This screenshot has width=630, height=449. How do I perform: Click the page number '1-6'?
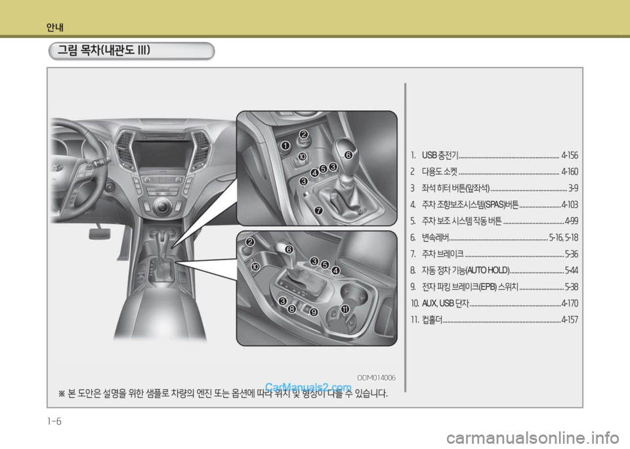point(54,421)
